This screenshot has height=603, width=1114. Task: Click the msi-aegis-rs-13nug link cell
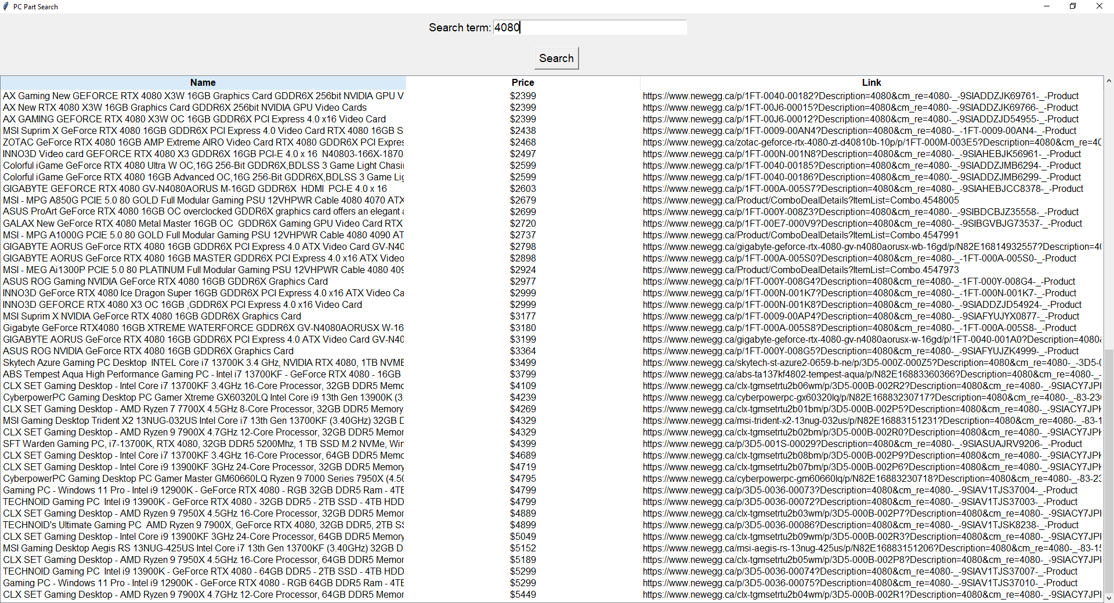pyautogui.click(x=871, y=548)
